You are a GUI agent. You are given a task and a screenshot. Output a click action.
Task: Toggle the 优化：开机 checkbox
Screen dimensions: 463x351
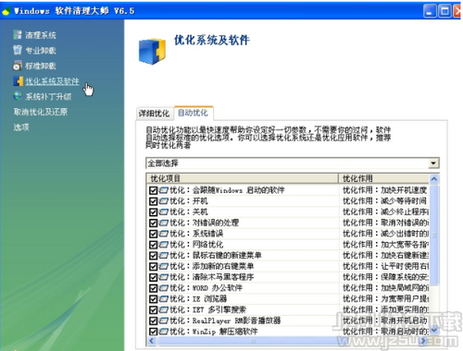(x=153, y=201)
